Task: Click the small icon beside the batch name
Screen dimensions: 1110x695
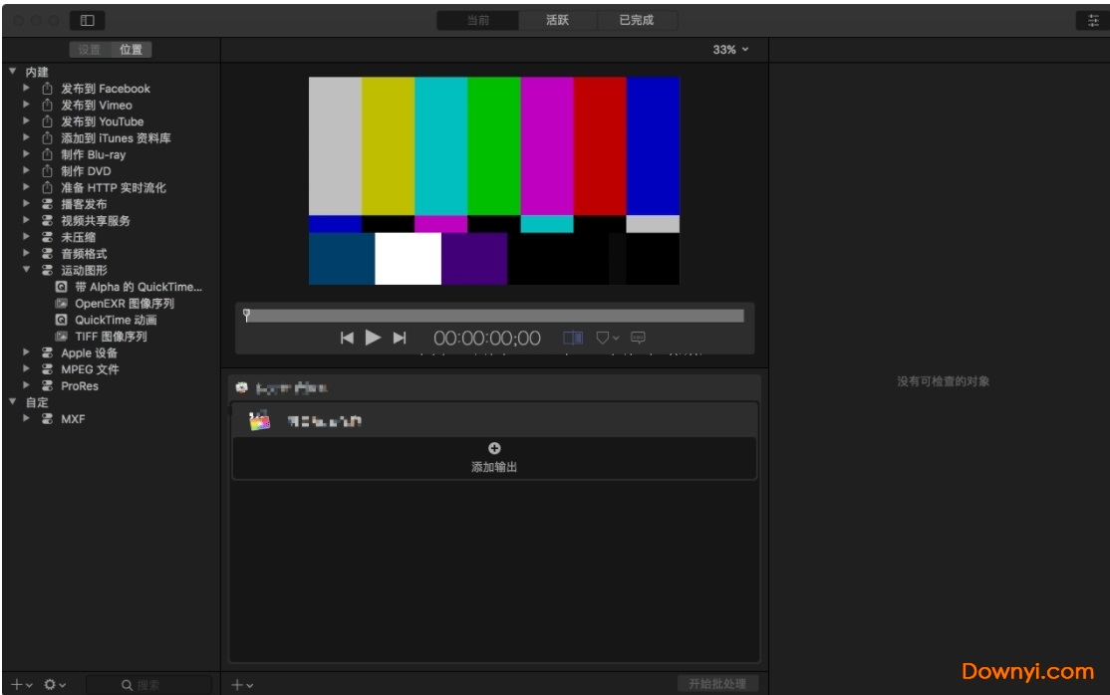Action: pos(242,386)
